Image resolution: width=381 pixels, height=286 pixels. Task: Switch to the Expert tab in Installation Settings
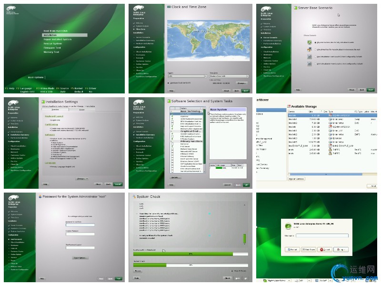pos(82,110)
